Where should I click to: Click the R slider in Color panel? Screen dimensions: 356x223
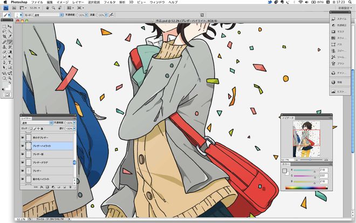(x=305, y=170)
